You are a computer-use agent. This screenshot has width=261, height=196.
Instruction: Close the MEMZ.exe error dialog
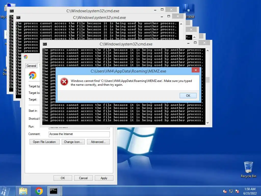coord(195,70)
